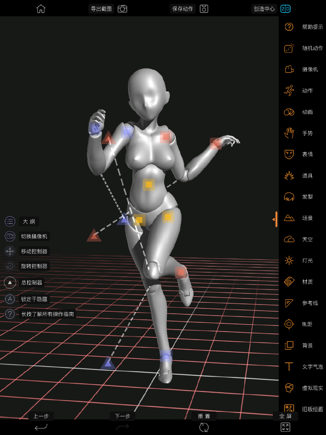Screen dimensions: 326x435
Task: Select the red knee control on bent leg
Action: [181, 272]
